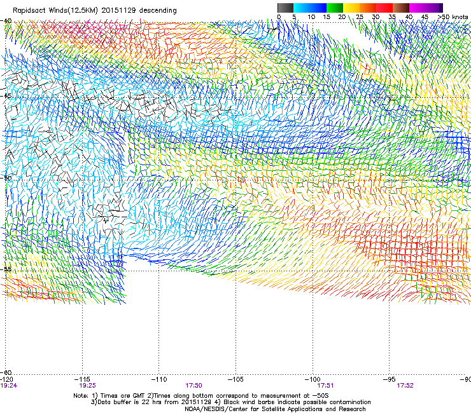
Task: Click the gray 0-5 knots legend swatch
Action: coord(285,8)
